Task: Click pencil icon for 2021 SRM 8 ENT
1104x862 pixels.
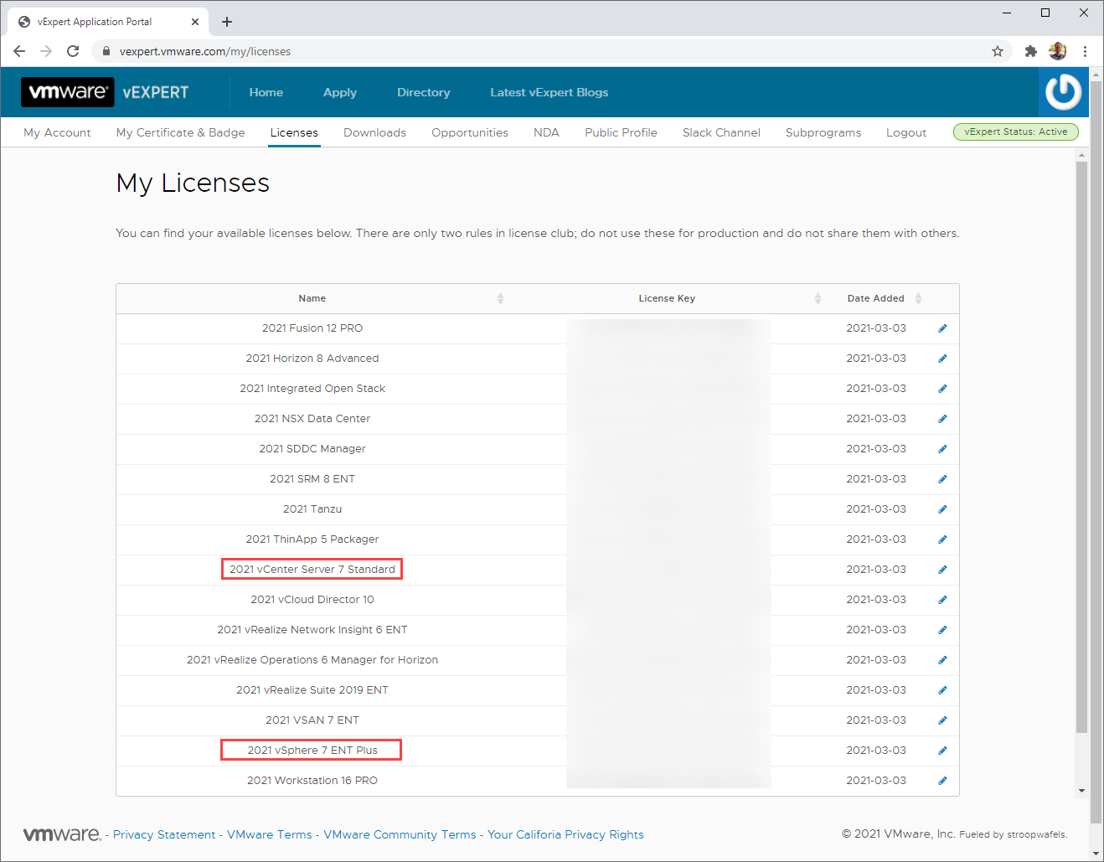Action: (x=942, y=479)
